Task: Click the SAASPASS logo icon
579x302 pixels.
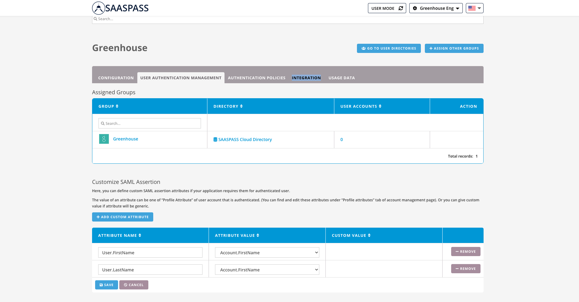Action: (x=98, y=8)
